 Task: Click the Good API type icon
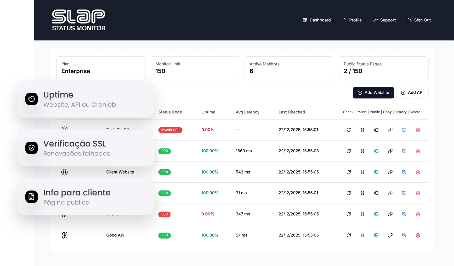(x=64, y=235)
